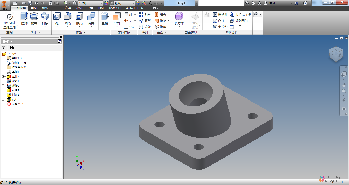Select the Patch (修补) surface tool
Viewport: 349px width, 185px height.
coord(160,21)
